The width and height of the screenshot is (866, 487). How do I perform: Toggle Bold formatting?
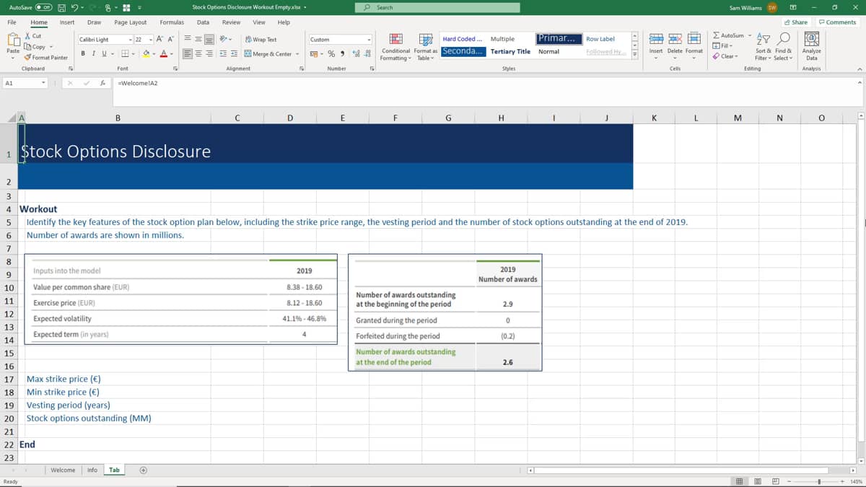point(84,53)
